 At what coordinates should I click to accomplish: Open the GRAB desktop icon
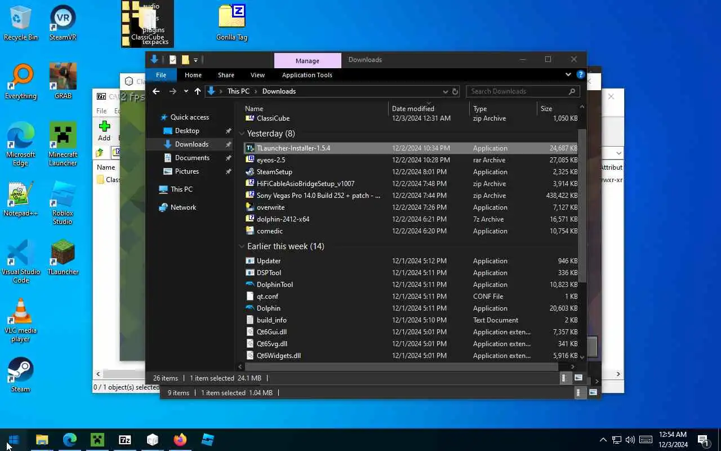[x=63, y=82]
